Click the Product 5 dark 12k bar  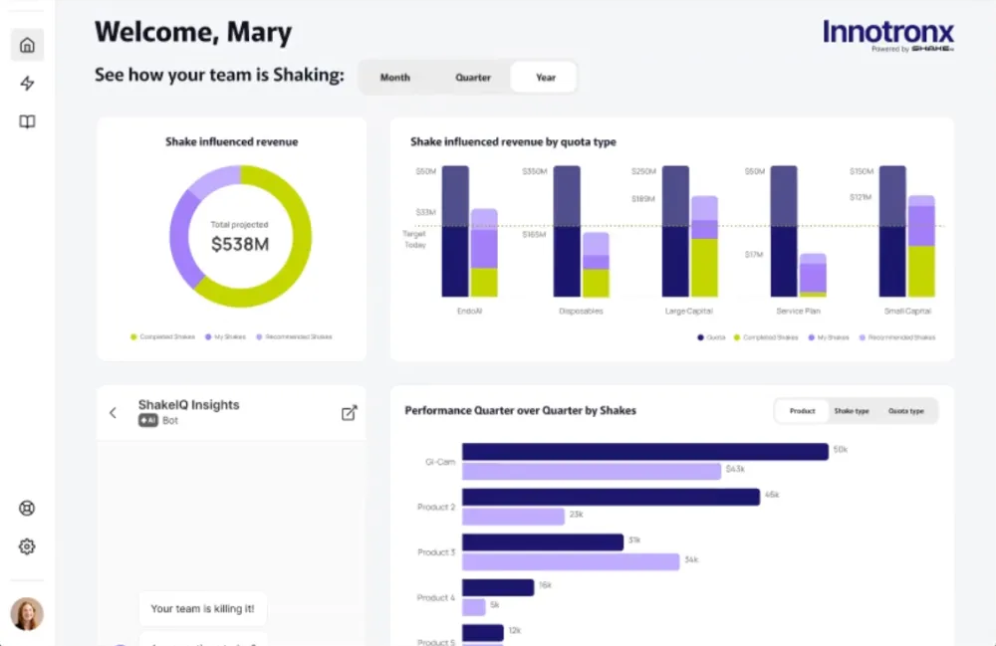point(483,633)
